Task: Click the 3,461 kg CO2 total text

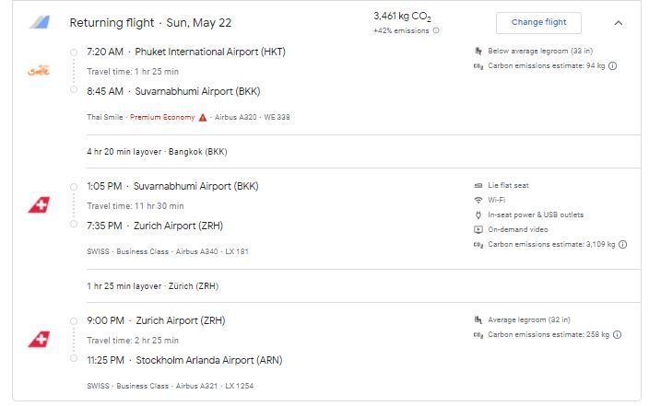Action: click(x=402, y=17)
